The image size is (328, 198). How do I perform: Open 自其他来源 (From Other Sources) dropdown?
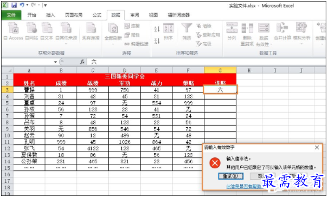point(66,34)
